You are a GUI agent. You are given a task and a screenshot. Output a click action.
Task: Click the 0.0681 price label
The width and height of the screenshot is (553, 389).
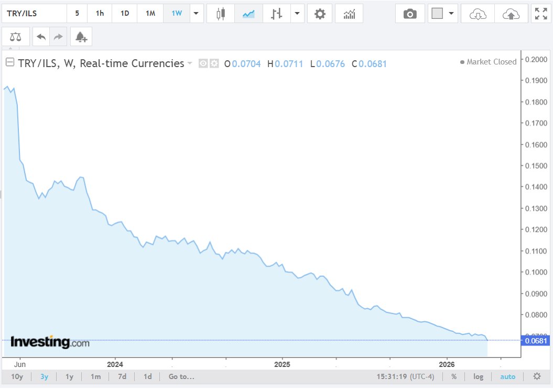[535, 341]
